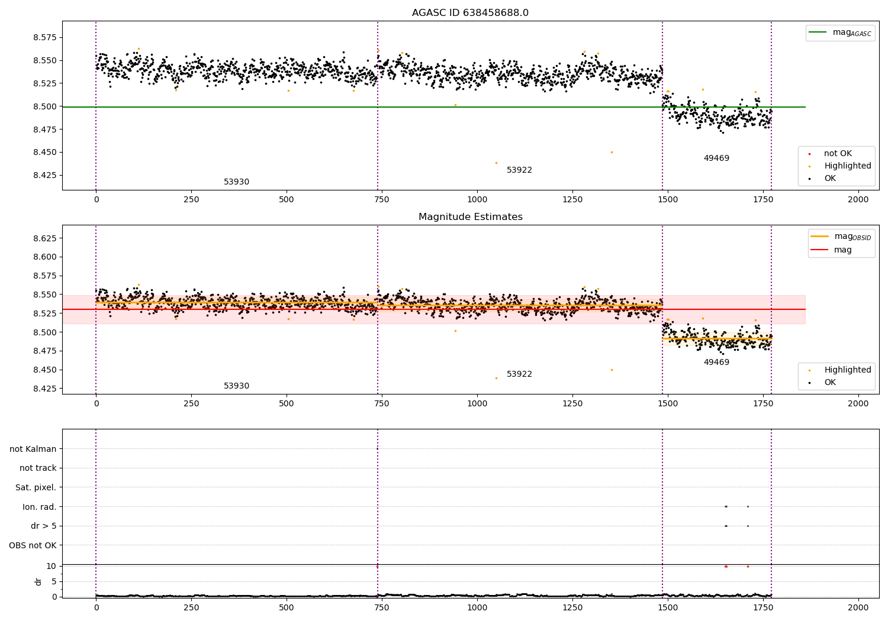Screen dimensions: 888x621
Task: Click the 'not OK' legend entry
Action: point(837,153)
